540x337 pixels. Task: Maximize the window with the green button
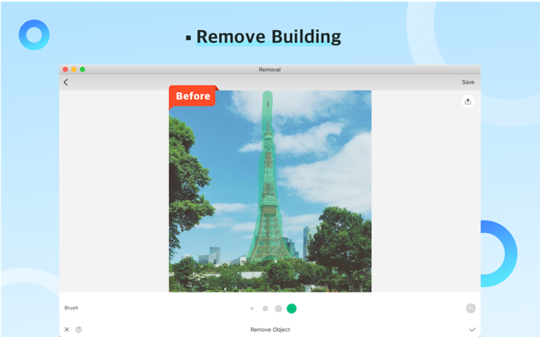click(x=82, y=70)
